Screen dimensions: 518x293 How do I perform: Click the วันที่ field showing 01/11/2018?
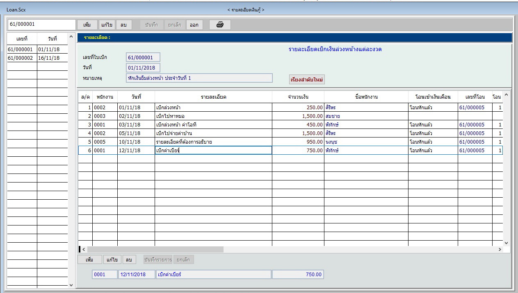tap(143, 68)
